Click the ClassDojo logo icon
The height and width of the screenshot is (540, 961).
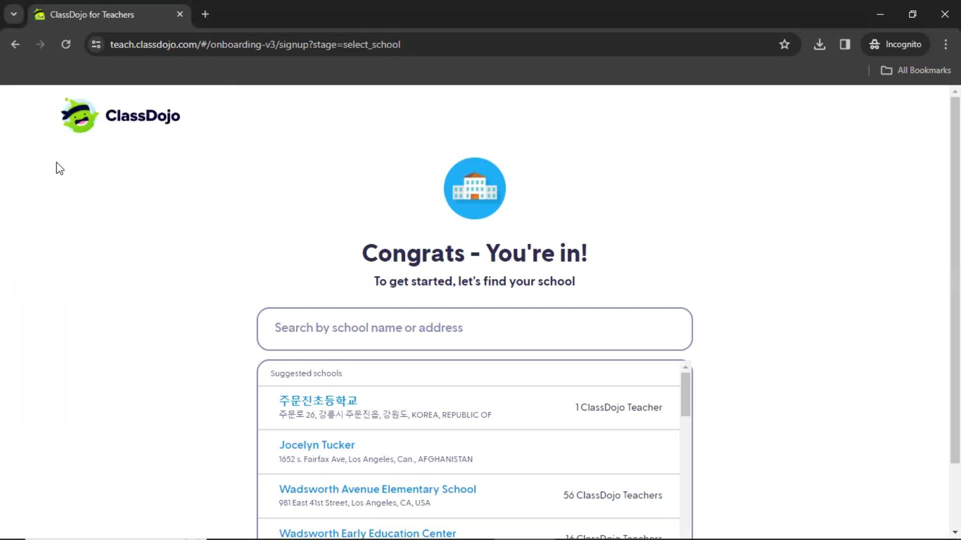point(78,115)
